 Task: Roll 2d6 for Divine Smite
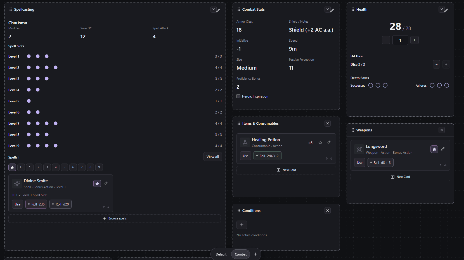(36, 204)
